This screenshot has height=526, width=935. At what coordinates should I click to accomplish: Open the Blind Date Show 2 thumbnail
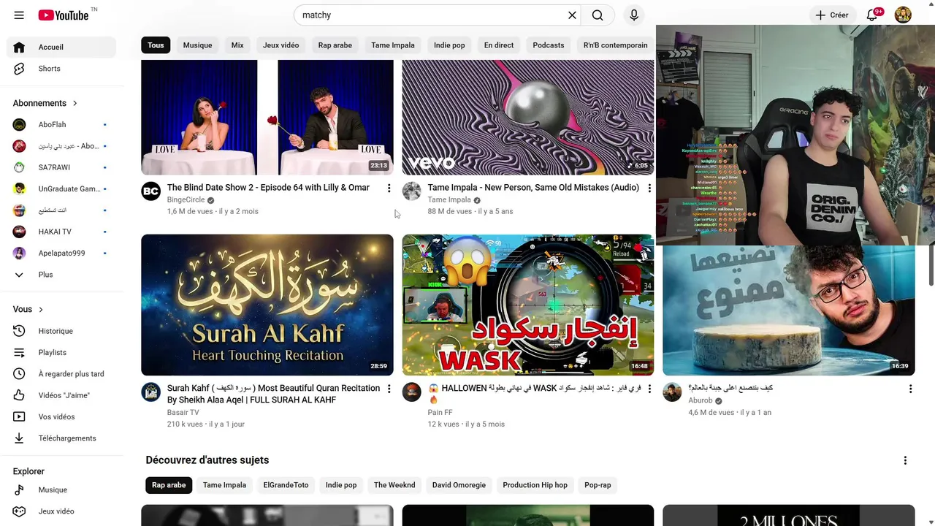[267, 117]
